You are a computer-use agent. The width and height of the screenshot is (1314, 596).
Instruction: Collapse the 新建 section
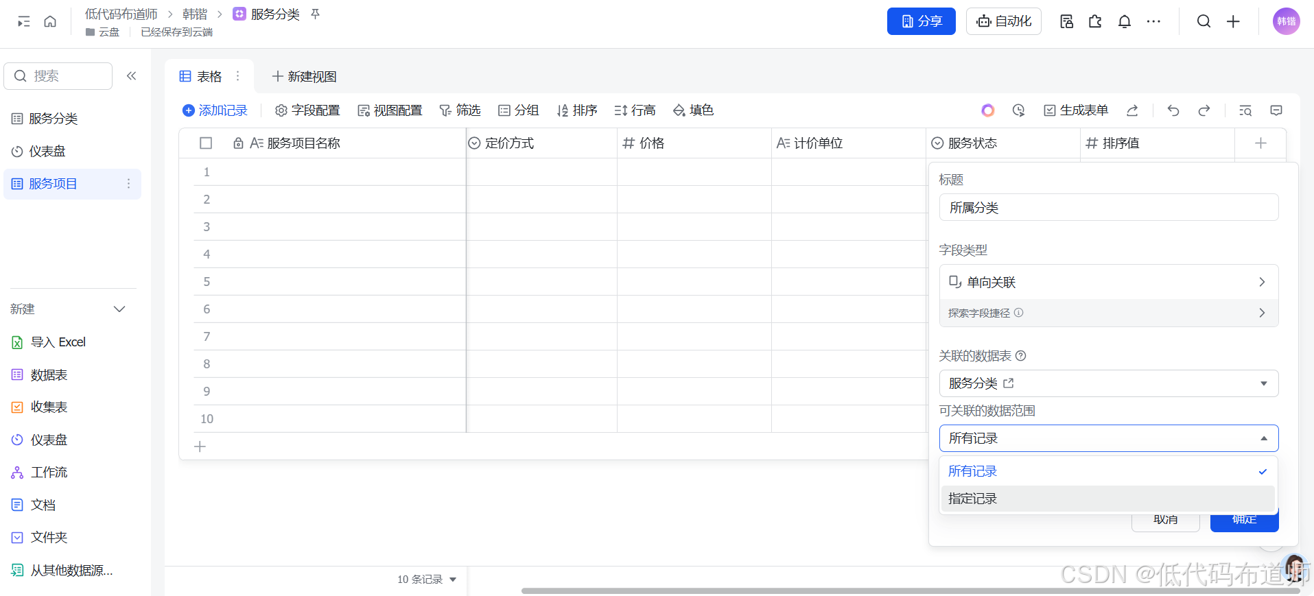click(x=119, y=309)
